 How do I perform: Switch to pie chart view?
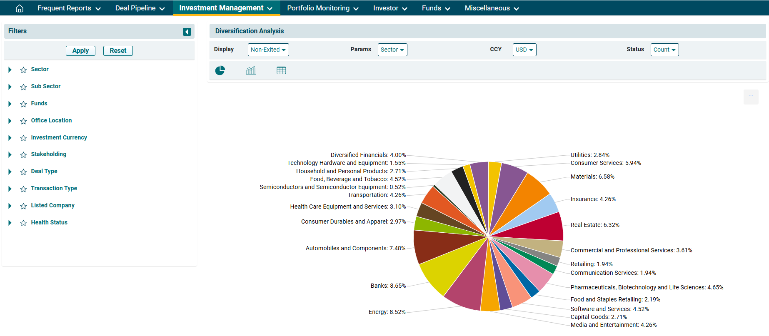point(220,70)
